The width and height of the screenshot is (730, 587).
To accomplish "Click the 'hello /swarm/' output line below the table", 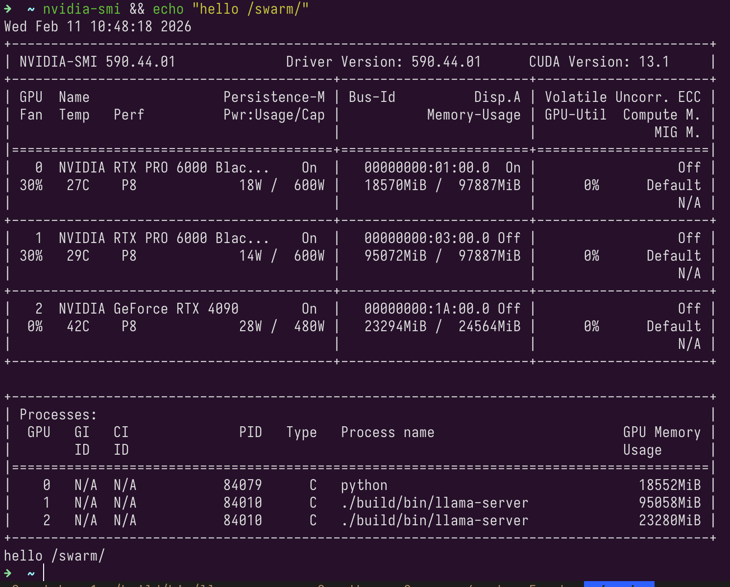I will (x=54, y=556).
